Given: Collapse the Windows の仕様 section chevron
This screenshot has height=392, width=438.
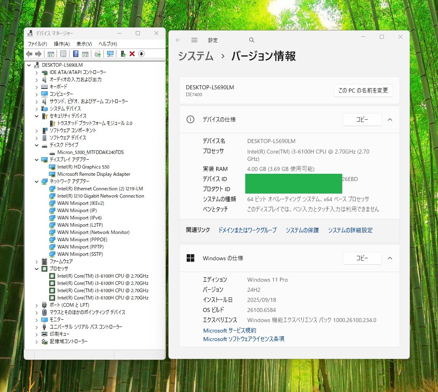Looking at the screenshot, I should click(390, 258).
